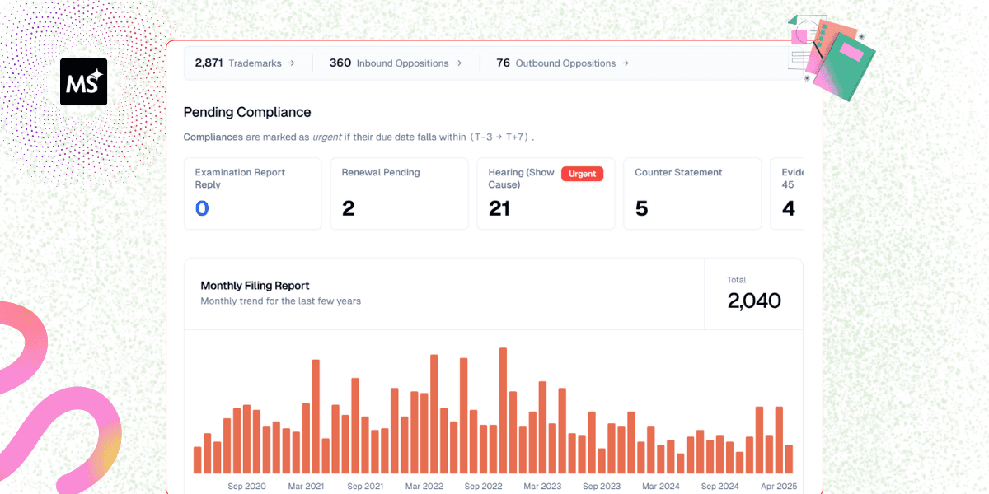The image size is (989, 494).
Task: Select the Renewal Pending card
Action: click(x=404, y=193)
